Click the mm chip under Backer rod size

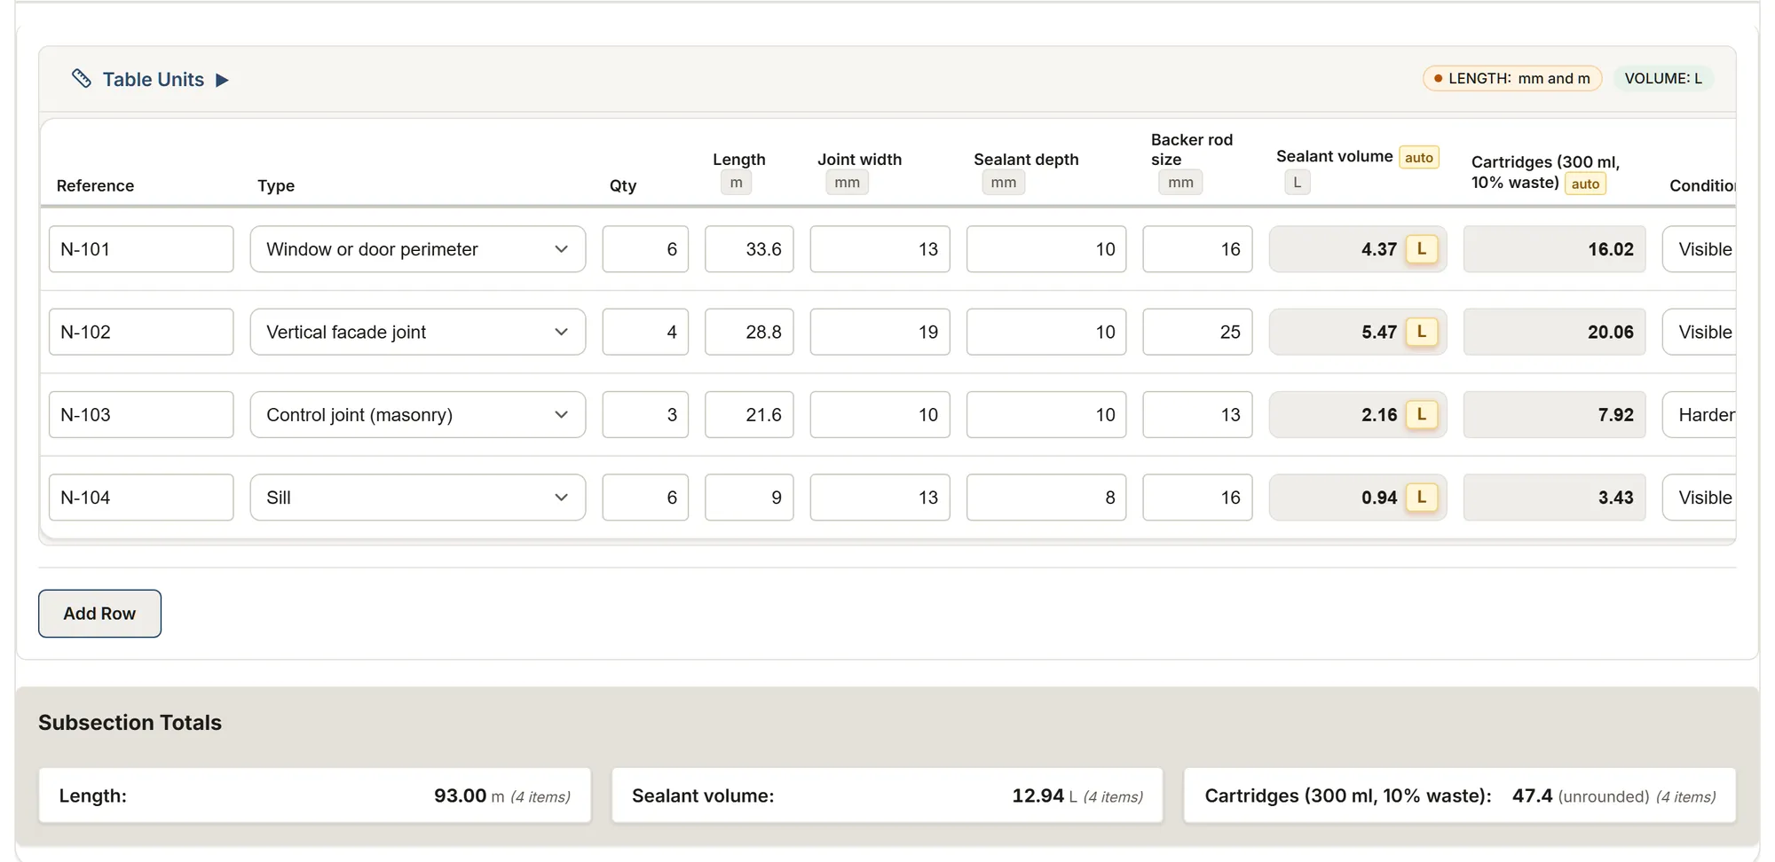click(1180, 183)
